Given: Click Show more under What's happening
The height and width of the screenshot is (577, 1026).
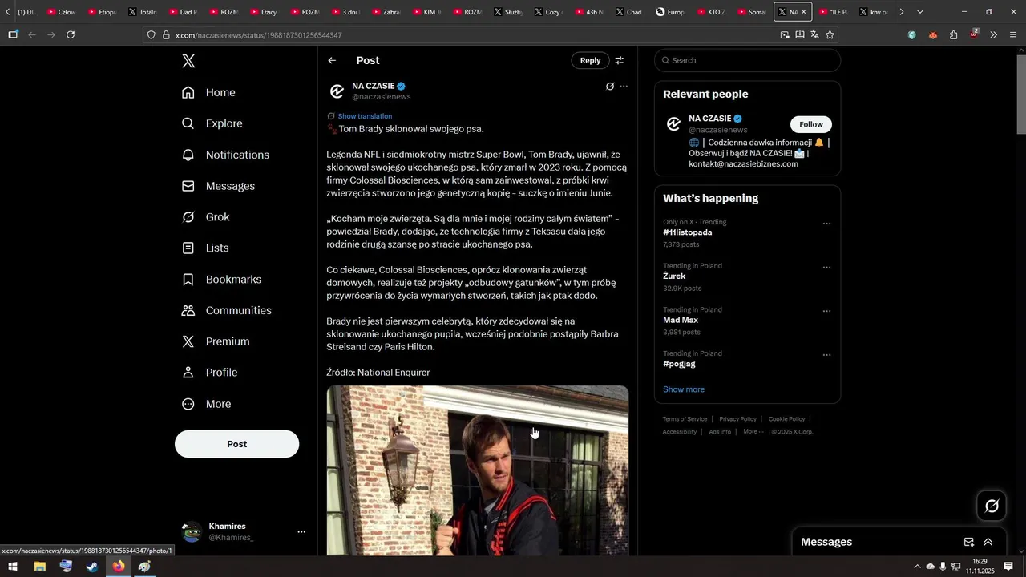Looking at the screenshot, I should coord(684,389).
